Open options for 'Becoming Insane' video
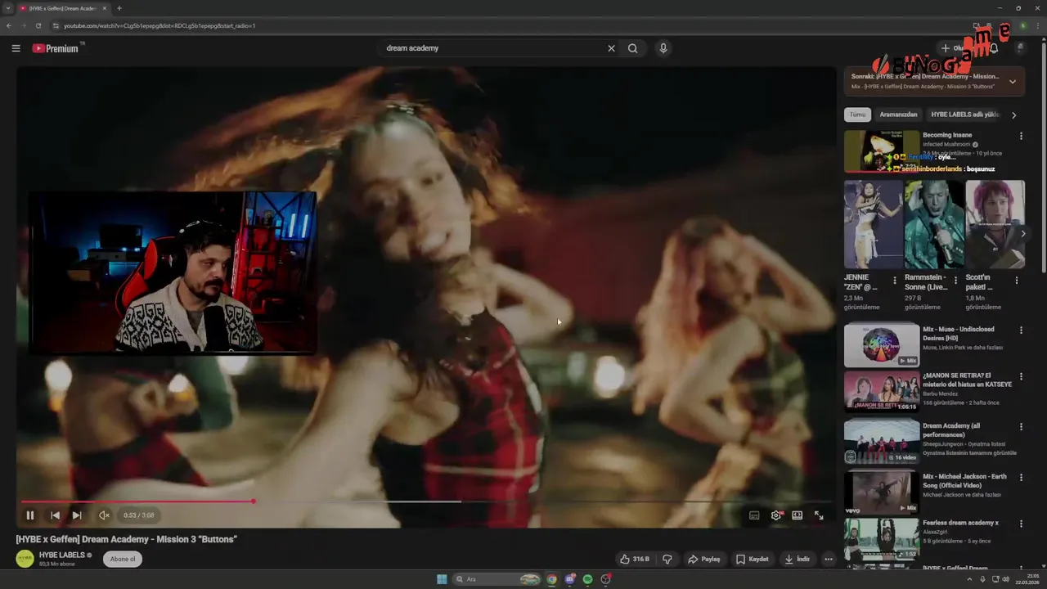 tap(1021, 136)
